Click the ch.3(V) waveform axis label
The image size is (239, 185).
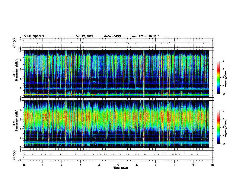point(14,155)
